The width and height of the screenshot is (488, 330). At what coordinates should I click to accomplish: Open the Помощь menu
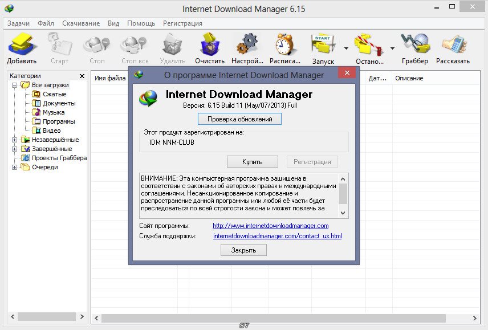coord(141,23)
